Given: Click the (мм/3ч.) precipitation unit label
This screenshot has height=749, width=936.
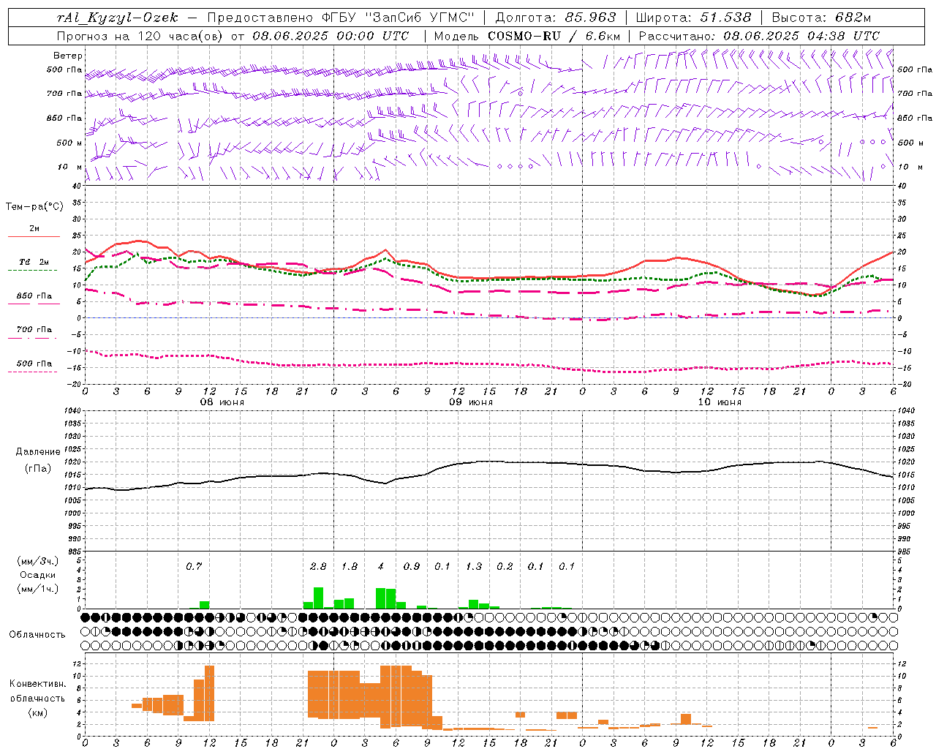Looking at the screenshot, I should tap(38, 562).
